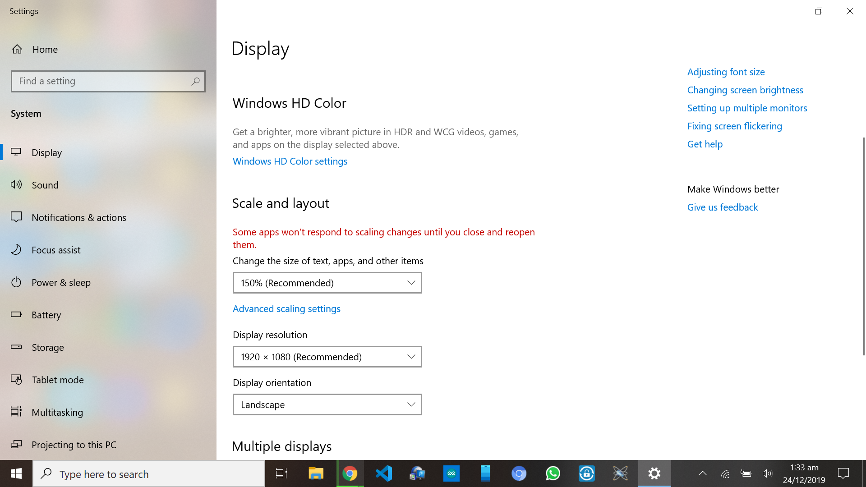Viewport: 866px width, 487px height.
Task: Click the Tablet mode sidebar icon
Action: click(x=16, y=379)
